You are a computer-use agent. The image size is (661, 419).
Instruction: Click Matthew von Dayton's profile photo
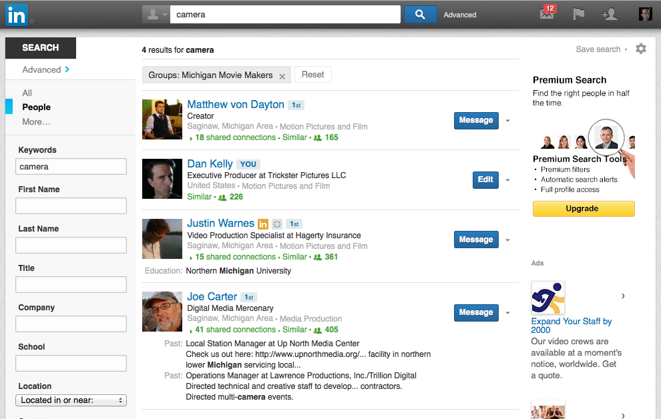162,119
